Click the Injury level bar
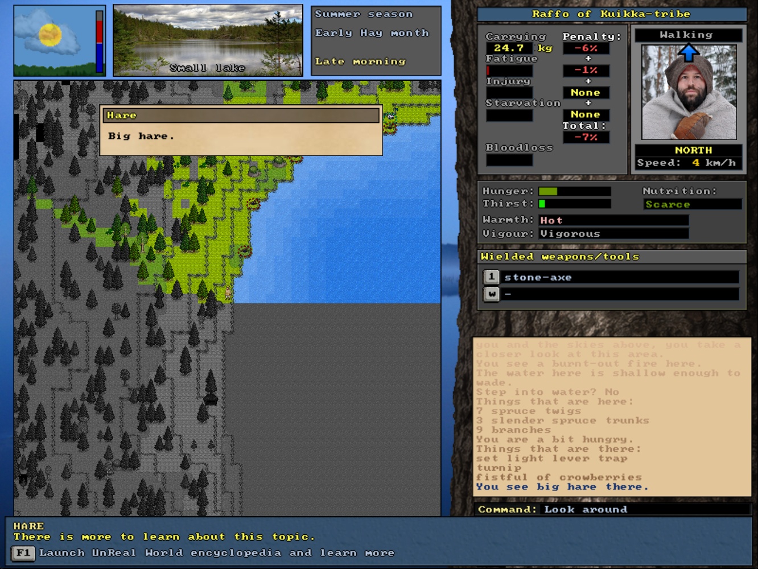 point(509,93)
